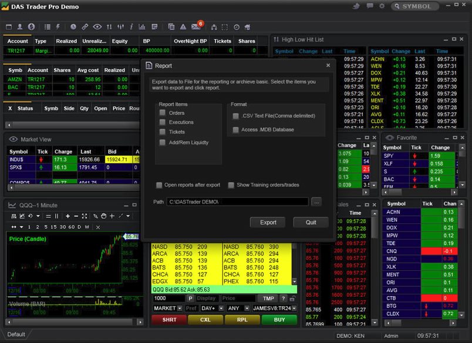Viewport: 472px width, 343px height.
Task: Click the share quantity field showing 1000
Action: [x=169, y=298]
